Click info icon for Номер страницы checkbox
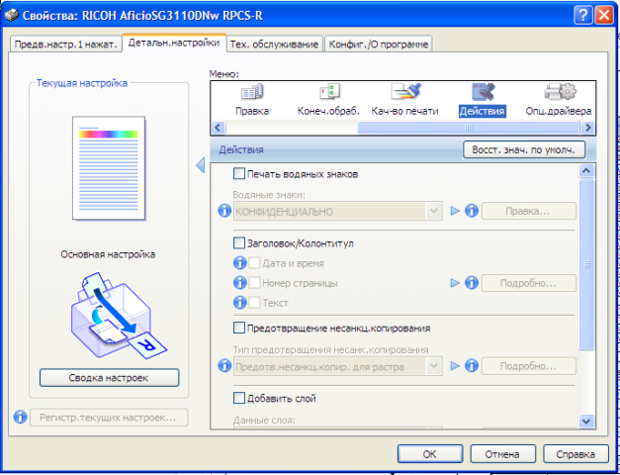620x475 pixels. [239, 283]
